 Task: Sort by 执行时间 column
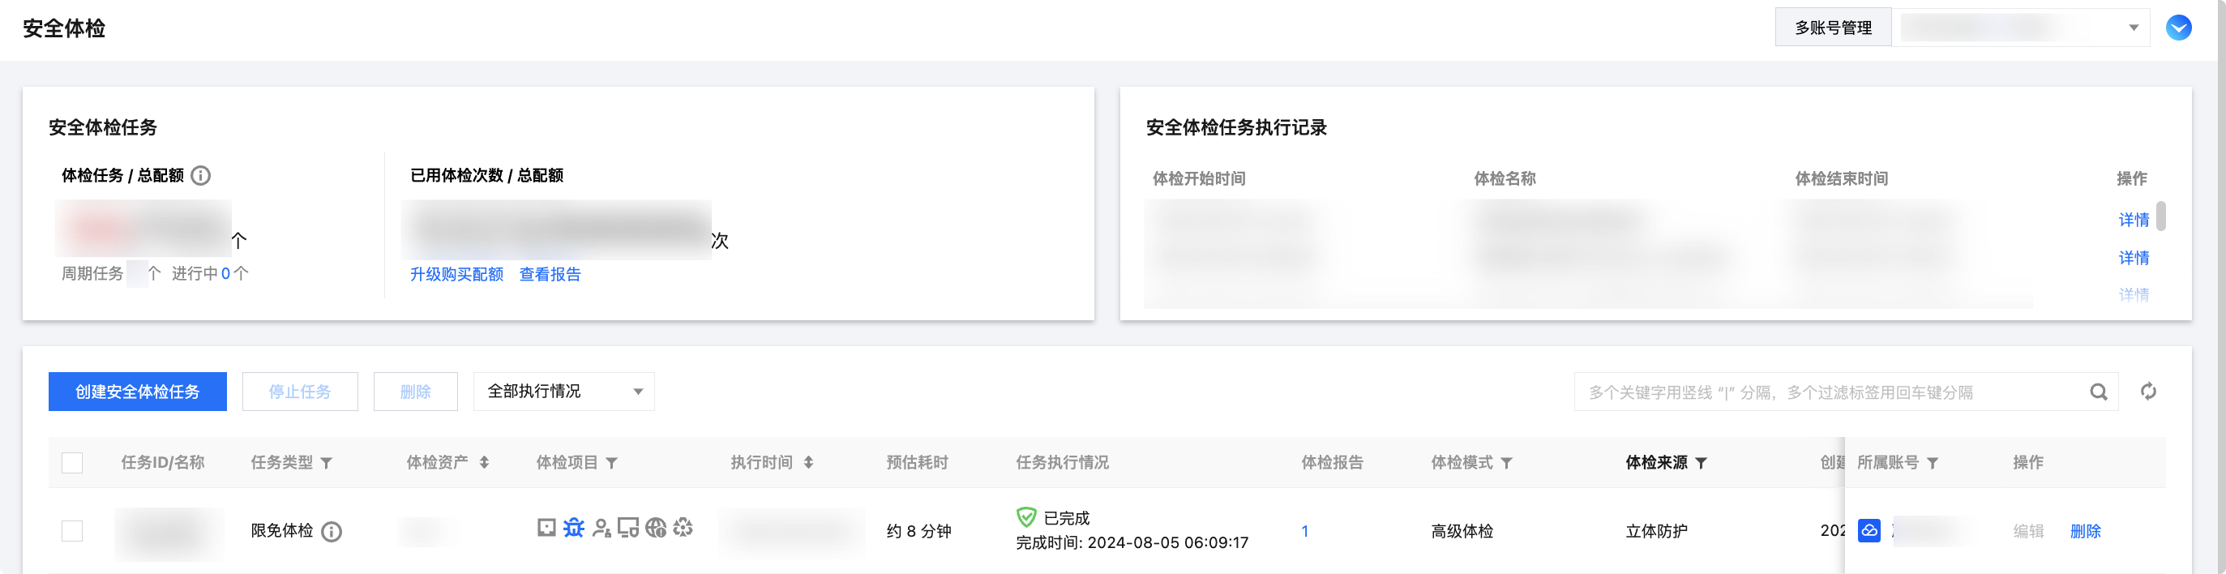808,462
